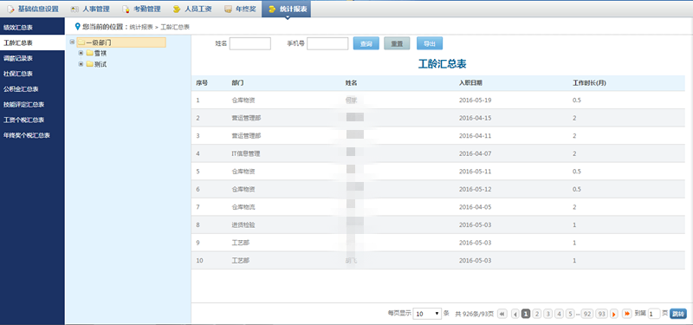Click the 年终奖 box icon
The height and width of the screenshot is (325, 693).
pos(228,9)
